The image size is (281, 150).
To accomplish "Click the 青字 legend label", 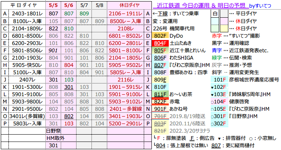I will (217, 50).
